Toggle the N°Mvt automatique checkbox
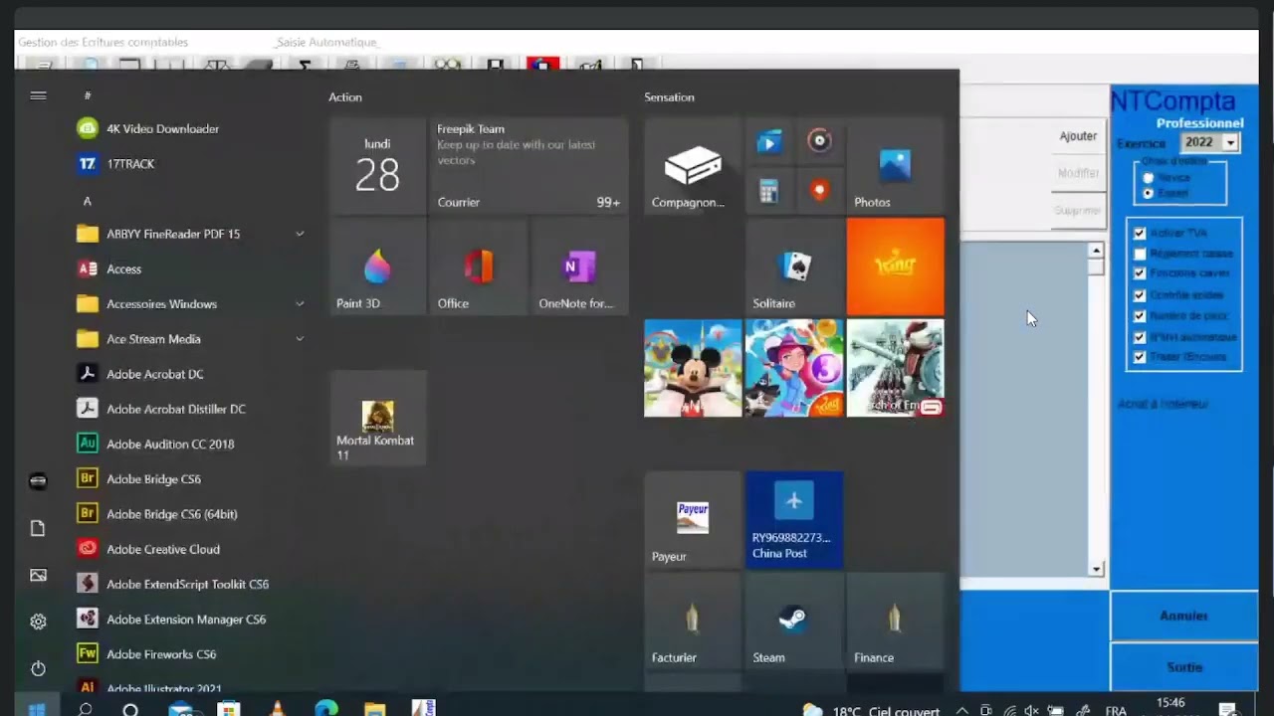The height and width of the screenshot is (716, 1274). point(1140,337)
